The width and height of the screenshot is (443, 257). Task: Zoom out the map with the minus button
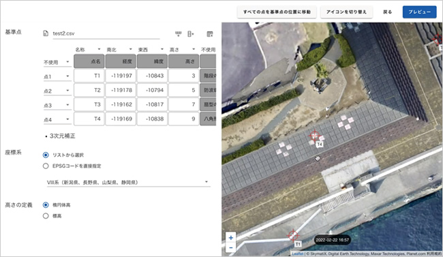pos(231,247)
